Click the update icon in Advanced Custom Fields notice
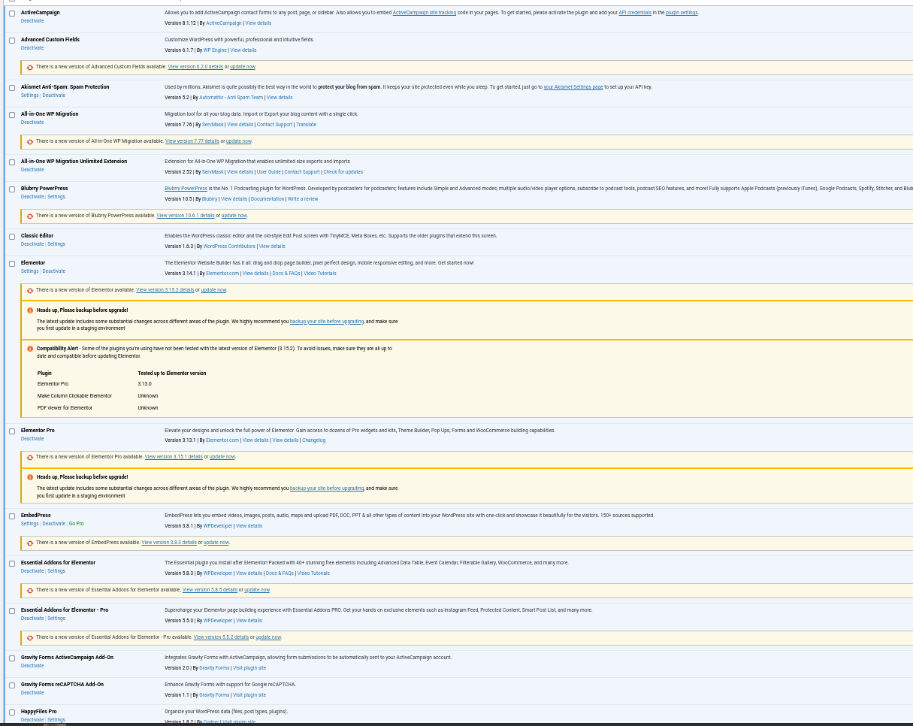The height and width of the screenshot is (726, 913). pyautogui.click(x=30, y=67)
